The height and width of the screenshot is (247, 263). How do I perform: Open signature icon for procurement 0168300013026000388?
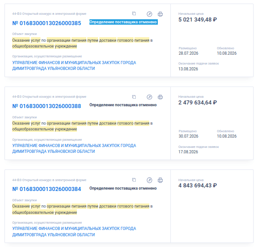click(x=149, y=97)
